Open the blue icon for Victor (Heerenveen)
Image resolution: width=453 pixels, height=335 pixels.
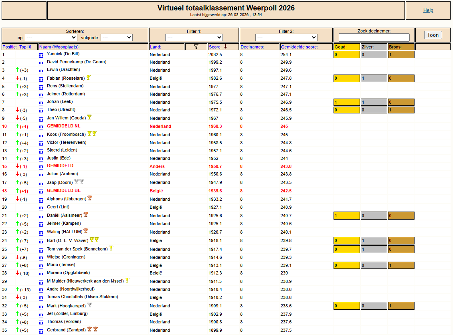pyautogui.click(x=41, y=143)
